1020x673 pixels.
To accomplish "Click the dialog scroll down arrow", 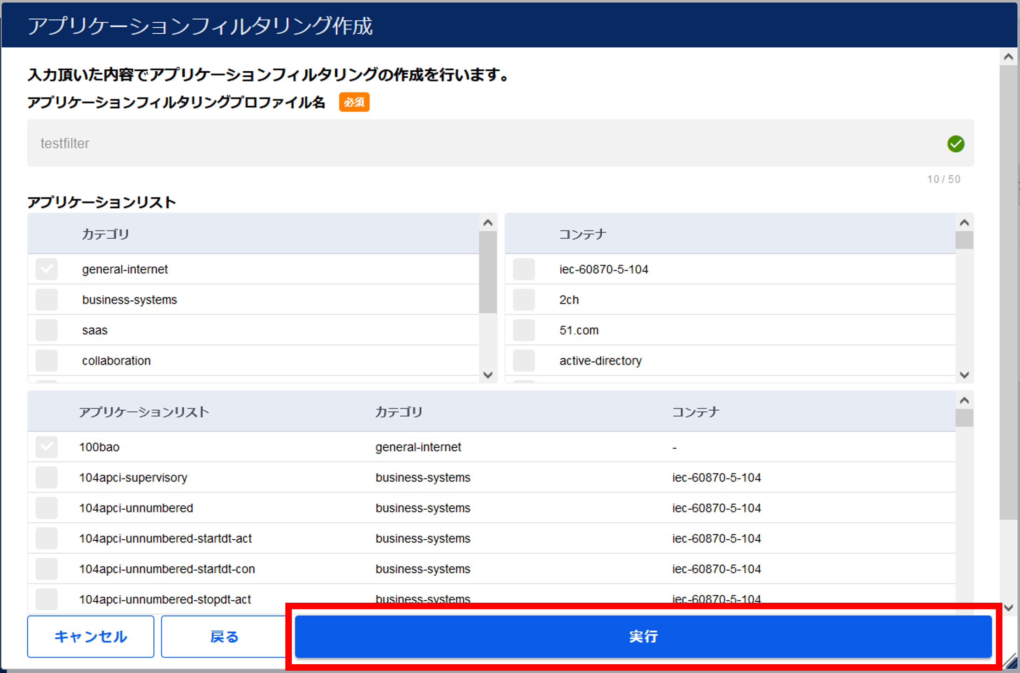I will coord(1008,608).
